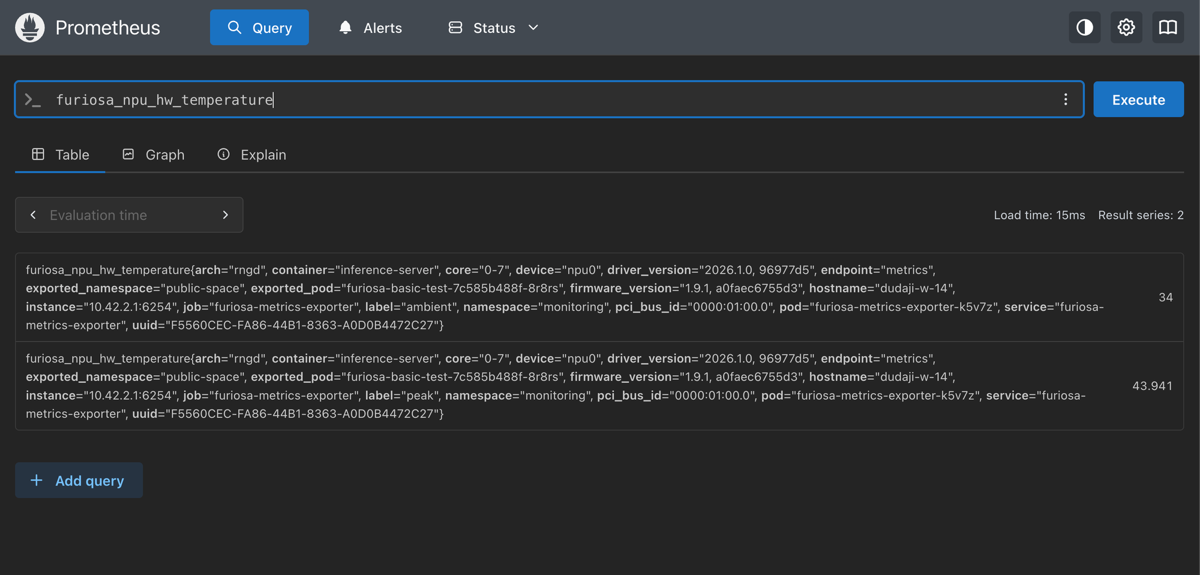The width and height of the screenshot is (1200, 575).
Task: Select the Table tab
Action: pos(61,155)
